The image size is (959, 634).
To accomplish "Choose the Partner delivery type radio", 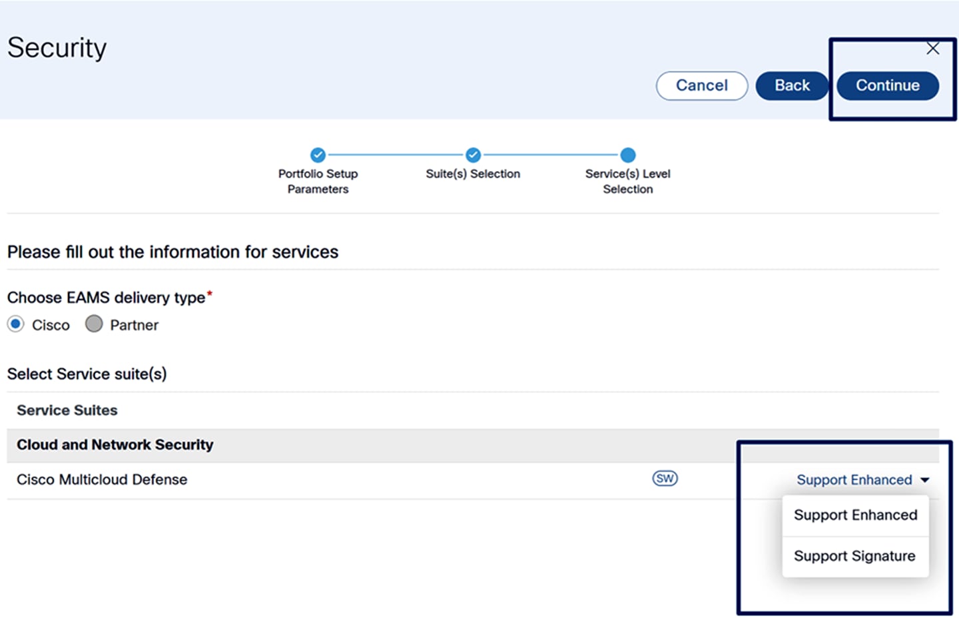I will click(x=94, y=324).
